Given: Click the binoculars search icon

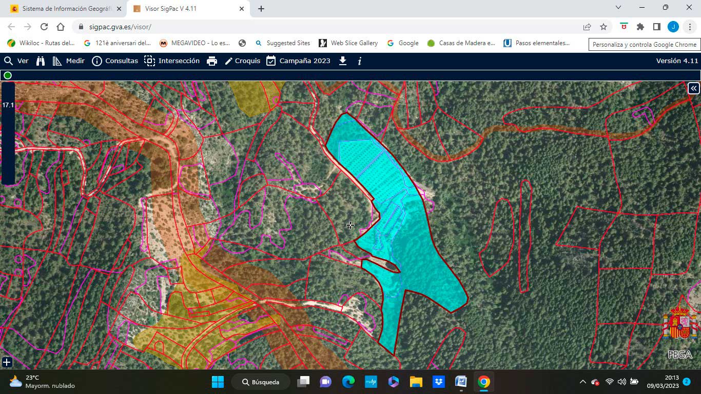Looking at the screenshot, I should [x=41, y=61].
